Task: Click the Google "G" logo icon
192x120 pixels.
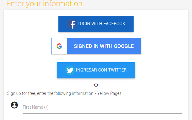Action: 59,46
